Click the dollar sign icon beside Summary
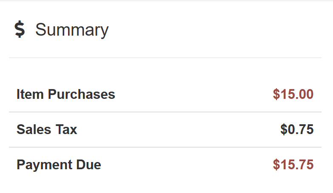 [20, 30]
